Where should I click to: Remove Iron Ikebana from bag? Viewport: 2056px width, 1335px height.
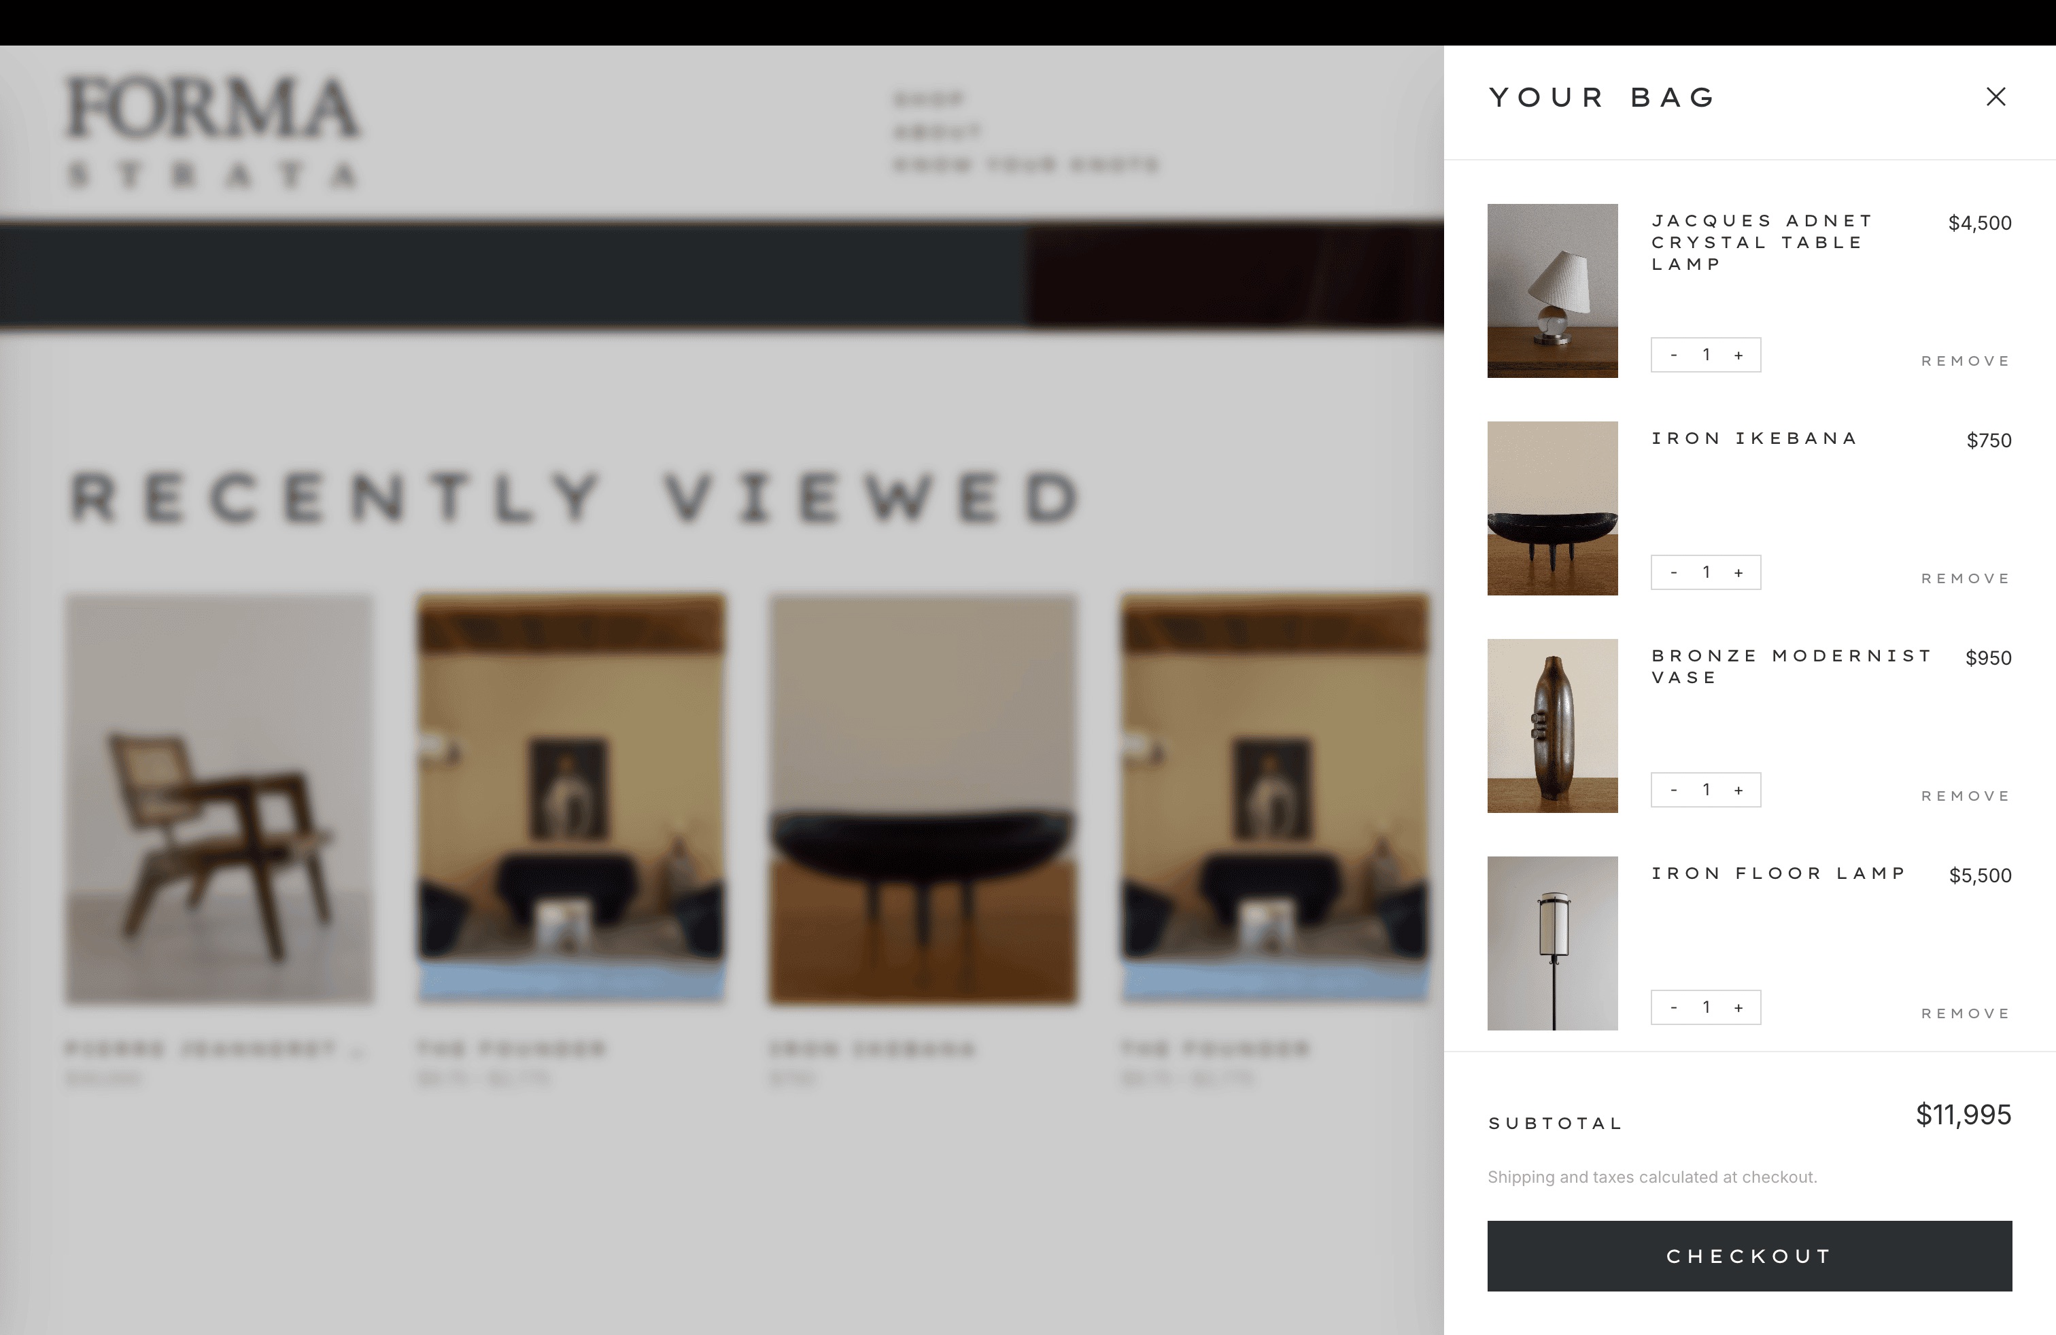[x=1966, y=578]
